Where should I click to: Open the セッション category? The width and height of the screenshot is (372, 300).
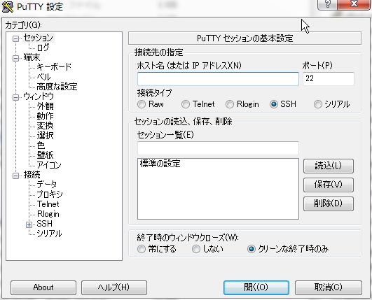[x=39, y=38]
